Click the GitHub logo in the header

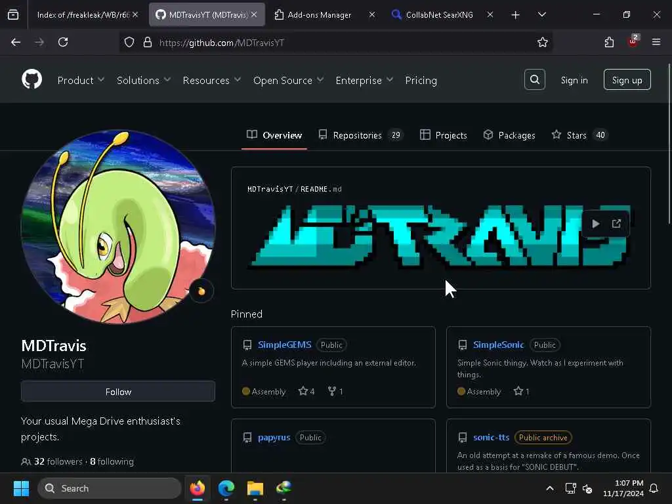coord(31,79)
